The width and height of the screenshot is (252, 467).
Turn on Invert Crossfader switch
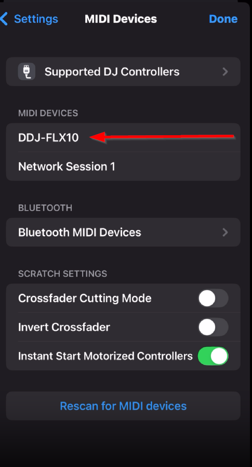[x=214, y=327]
